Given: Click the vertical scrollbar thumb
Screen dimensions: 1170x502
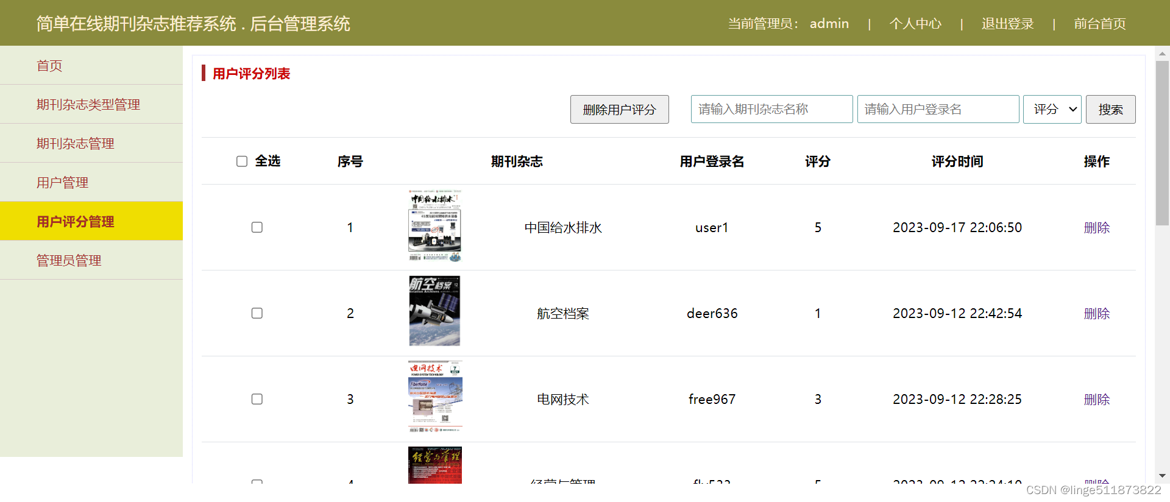Looking at the screenshot, I should tap(1162, 143).
